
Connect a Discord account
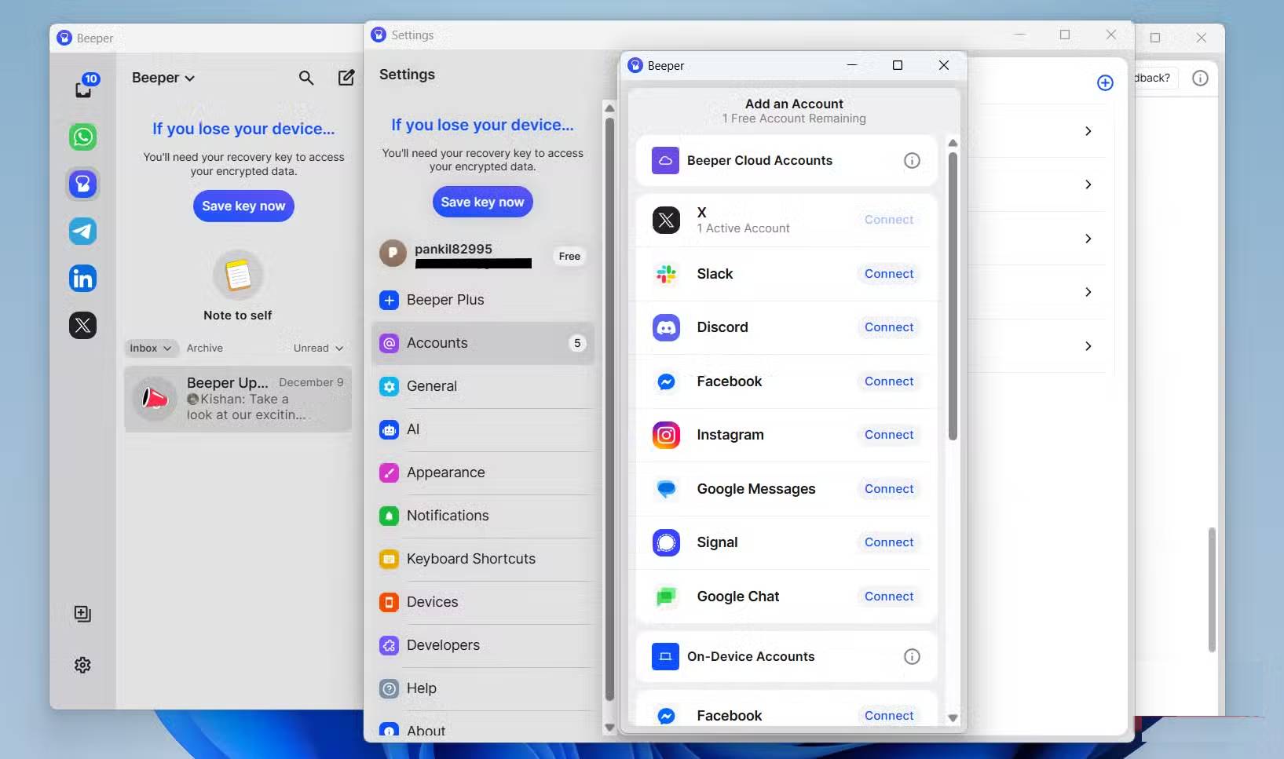click(x=888, y=327)
